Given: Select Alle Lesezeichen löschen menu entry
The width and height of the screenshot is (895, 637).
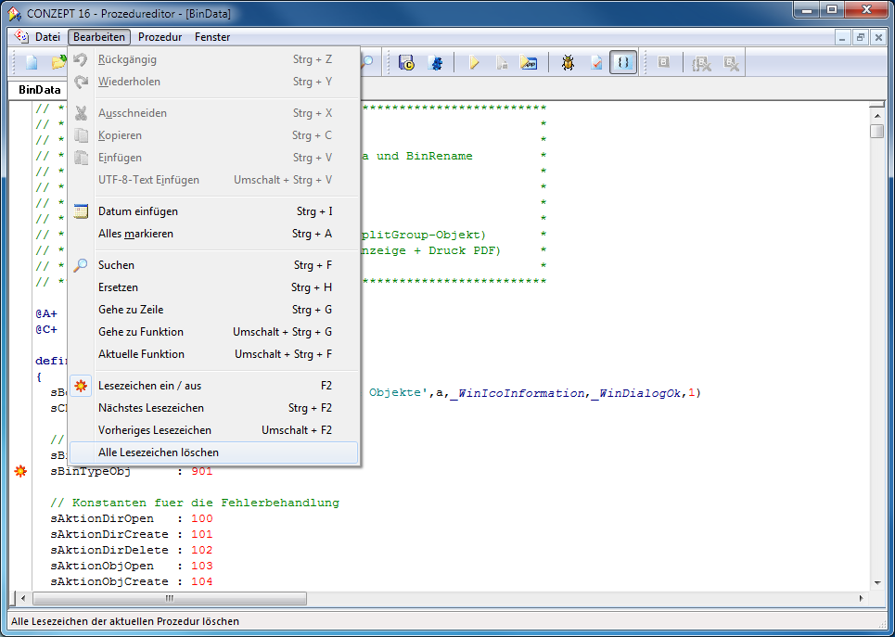Looking at the screenshot, I should click(159, 452).
